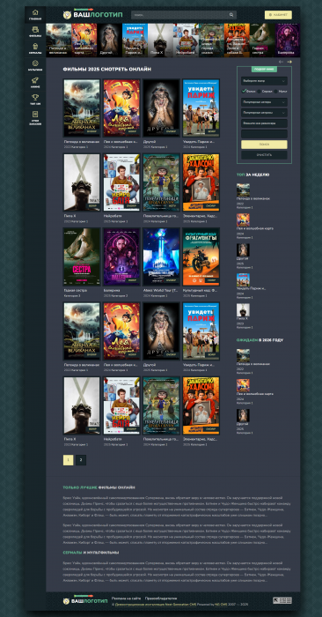Click the director name input field
322x617 pixels.
pos(264,123)
